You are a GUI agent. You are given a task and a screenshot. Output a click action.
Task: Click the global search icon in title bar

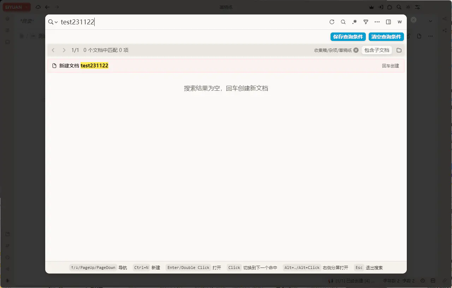pos(399,7)
